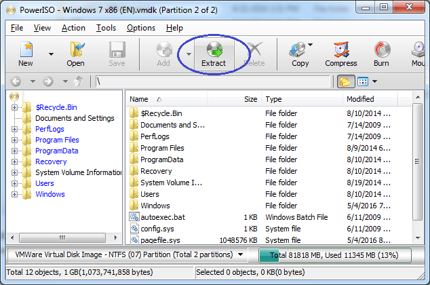This screenshot has width=430, height=285.
Task: Click the Delete toolbar icon
Action: pos(254,50)
